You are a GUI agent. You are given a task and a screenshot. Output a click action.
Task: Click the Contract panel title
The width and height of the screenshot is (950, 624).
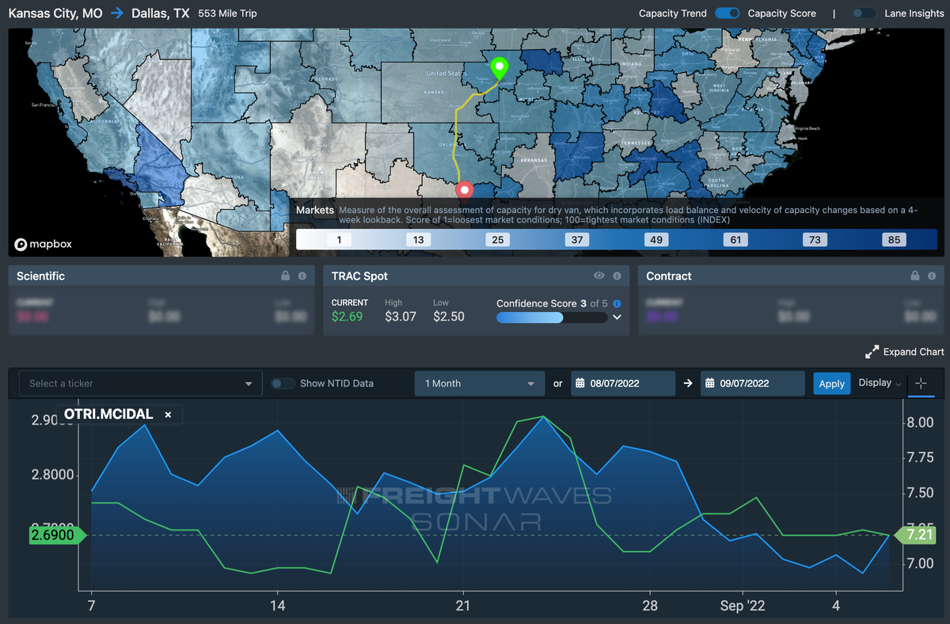coord(669,276)
